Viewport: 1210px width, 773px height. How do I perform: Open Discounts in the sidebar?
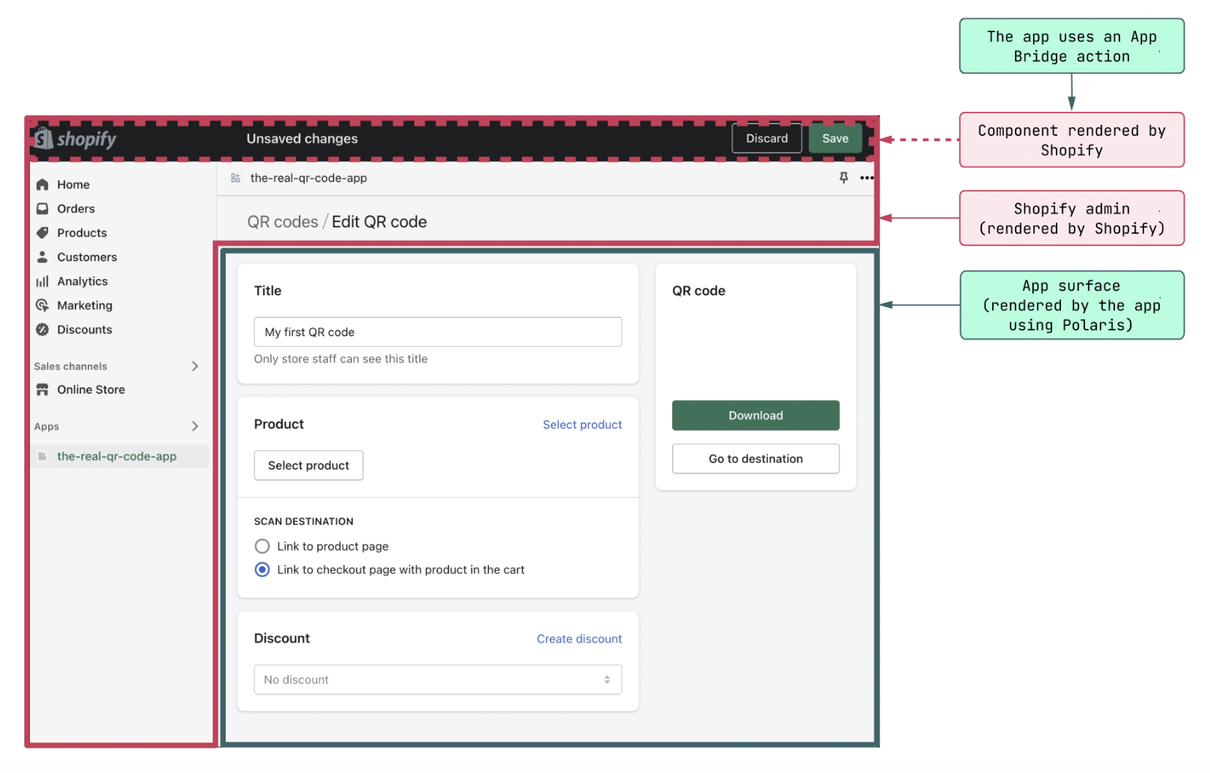(85, 330)
